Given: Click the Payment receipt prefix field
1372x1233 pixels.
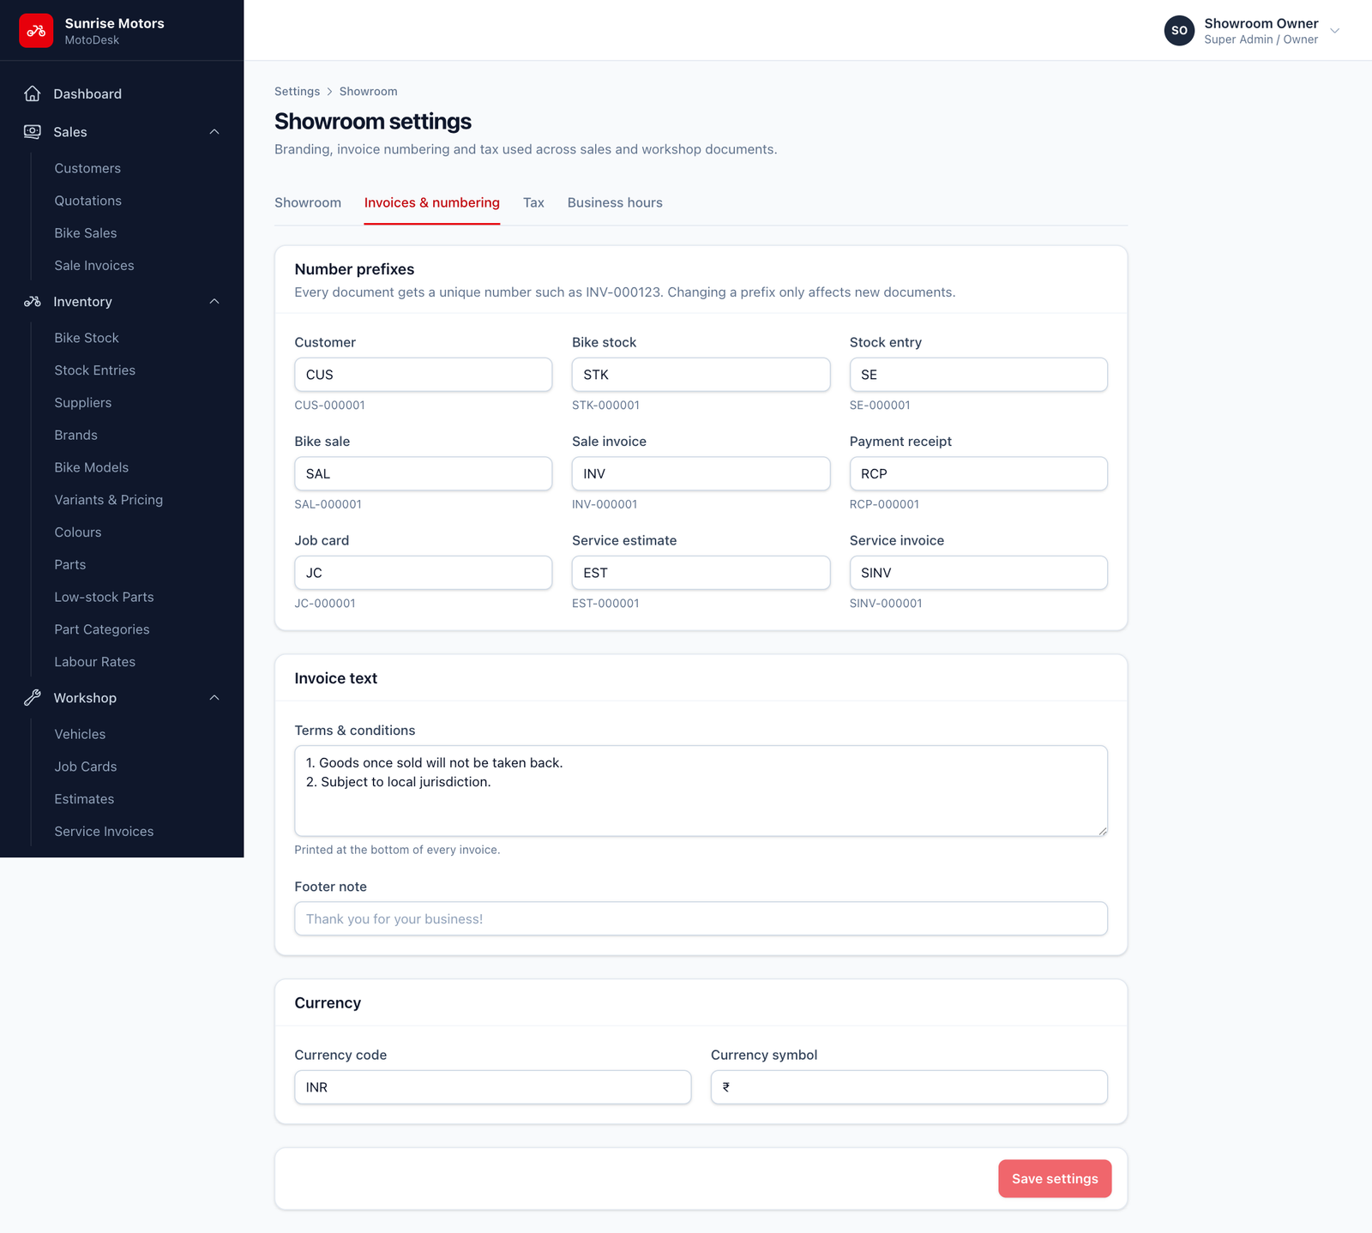Looking at the screenshot, I should (x=978, y=474).
